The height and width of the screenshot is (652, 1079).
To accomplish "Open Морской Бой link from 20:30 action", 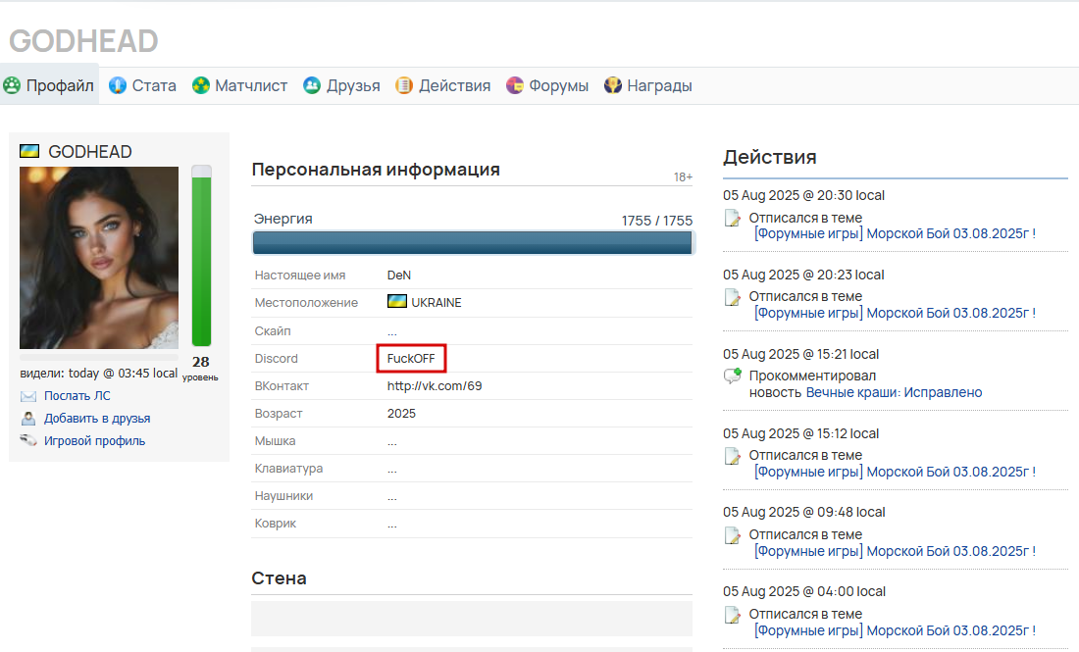I will pos(895,234).
